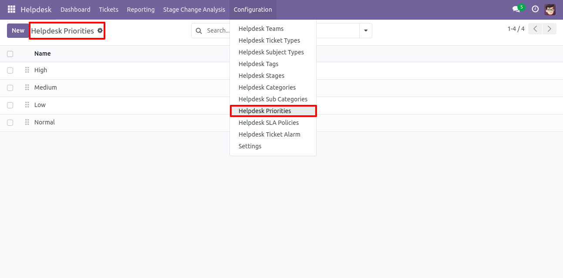Open the Dashboard menu
563x278 pixels.
[x=75, y=10]
